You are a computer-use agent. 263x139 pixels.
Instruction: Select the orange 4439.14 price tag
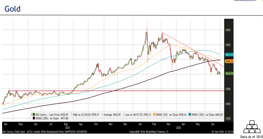point(229,61)
